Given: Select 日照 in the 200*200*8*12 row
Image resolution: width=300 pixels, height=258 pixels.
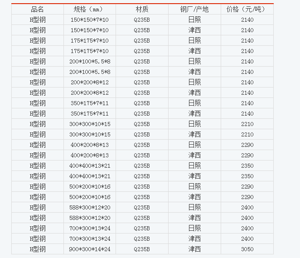Looking at the screenshot, I should [194, 83].
